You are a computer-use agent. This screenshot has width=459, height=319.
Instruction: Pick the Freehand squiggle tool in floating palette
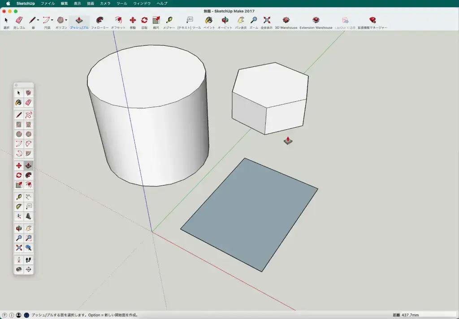coord(28,115)
